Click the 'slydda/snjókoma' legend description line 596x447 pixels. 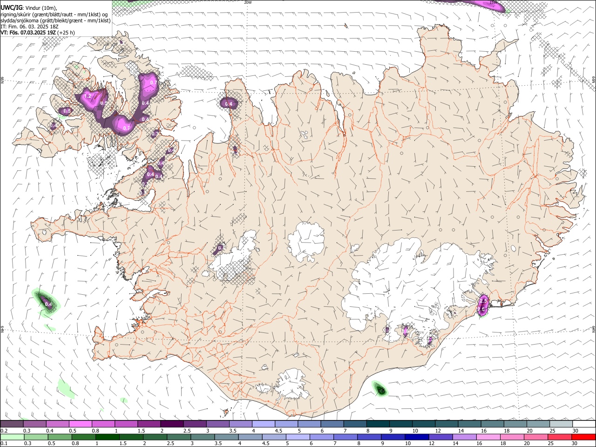pos(55,20)
